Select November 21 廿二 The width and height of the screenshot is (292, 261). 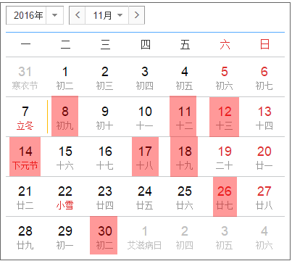25,197
